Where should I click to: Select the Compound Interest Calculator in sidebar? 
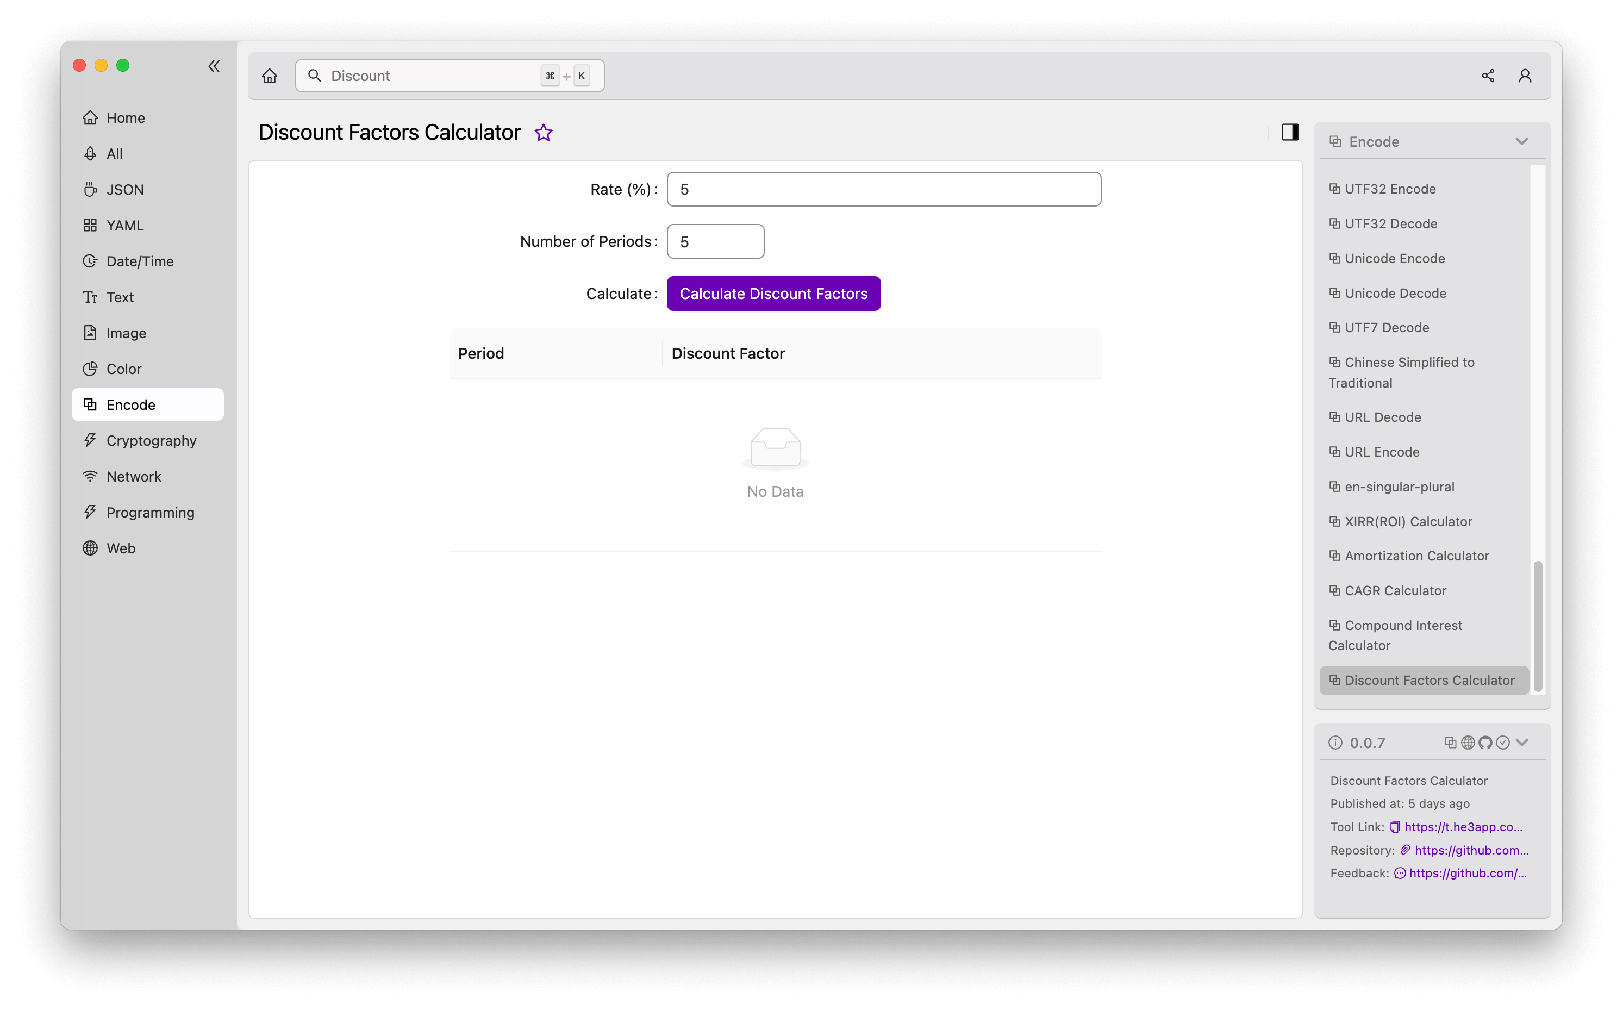pos(1403,634)
